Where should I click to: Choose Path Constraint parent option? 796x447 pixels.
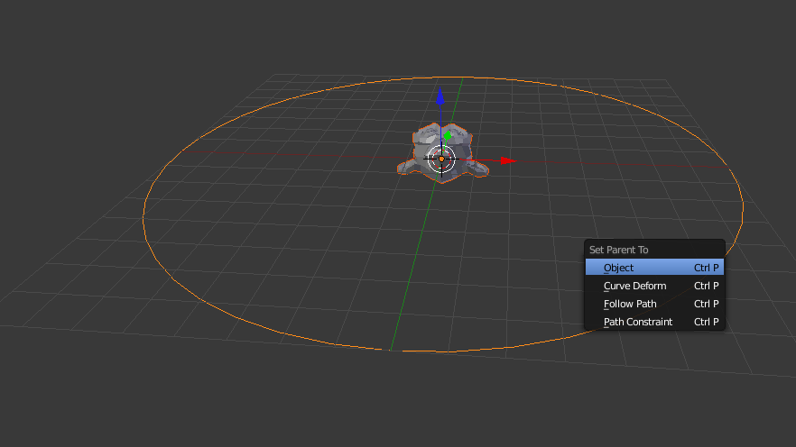pyautogui.click(x=654, y=322)
